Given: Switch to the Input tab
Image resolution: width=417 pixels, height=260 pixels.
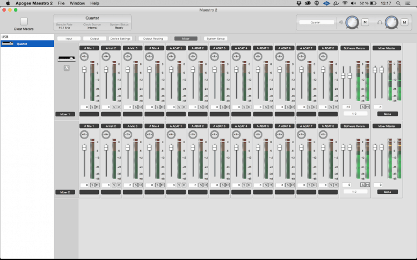Looking at the screenshot, I should pyautogui.click(x=69, y=39).
